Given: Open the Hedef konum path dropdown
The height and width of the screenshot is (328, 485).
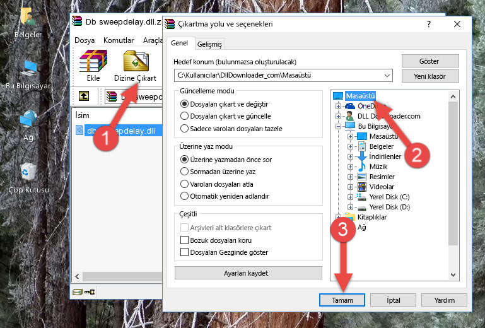Looking at the screenshot, I should (387, 76).
